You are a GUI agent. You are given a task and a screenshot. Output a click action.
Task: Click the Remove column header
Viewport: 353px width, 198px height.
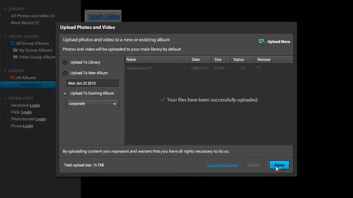click(x=274, y=59)
